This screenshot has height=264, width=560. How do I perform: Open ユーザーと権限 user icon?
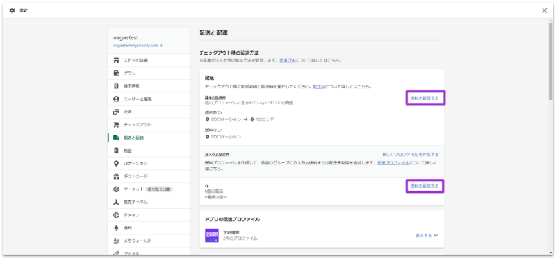point(116,99)
